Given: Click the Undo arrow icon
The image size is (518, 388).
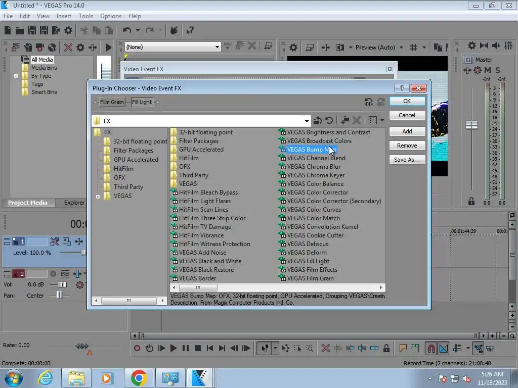Looking at the screenshot, I should tap(126, 30).
